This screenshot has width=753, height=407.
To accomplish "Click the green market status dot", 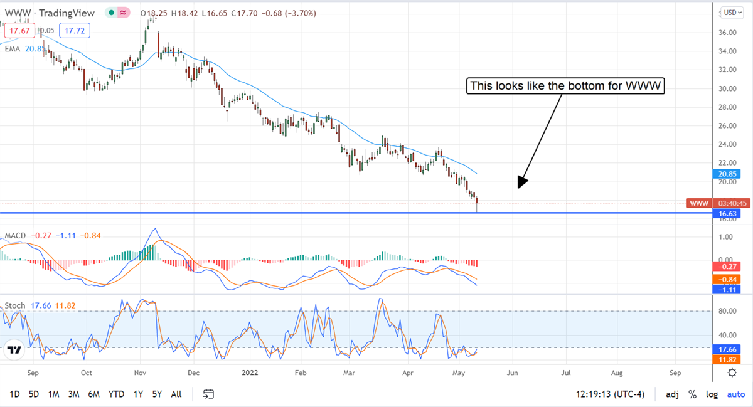I will [x=111, y=13].
